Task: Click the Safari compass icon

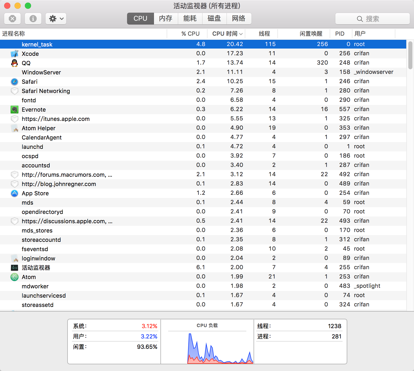Action: [x=14, y=82]
